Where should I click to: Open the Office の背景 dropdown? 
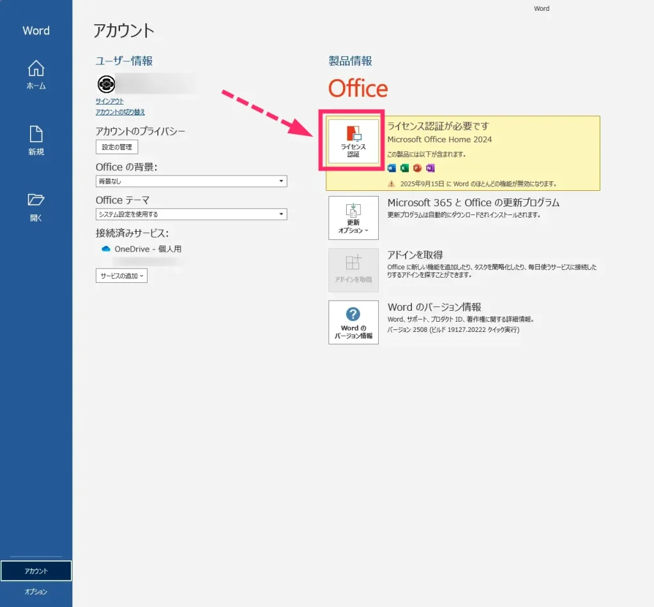coord(191,181)
